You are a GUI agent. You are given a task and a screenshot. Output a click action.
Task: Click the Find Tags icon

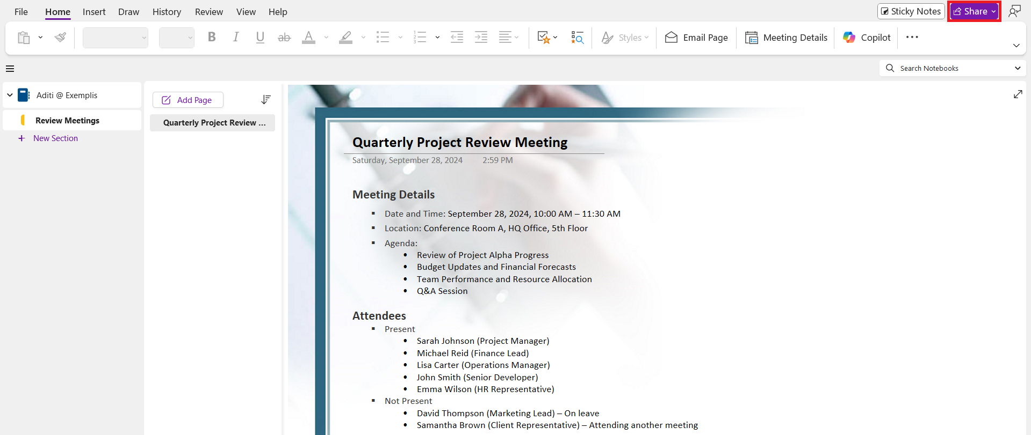[578, 37]
